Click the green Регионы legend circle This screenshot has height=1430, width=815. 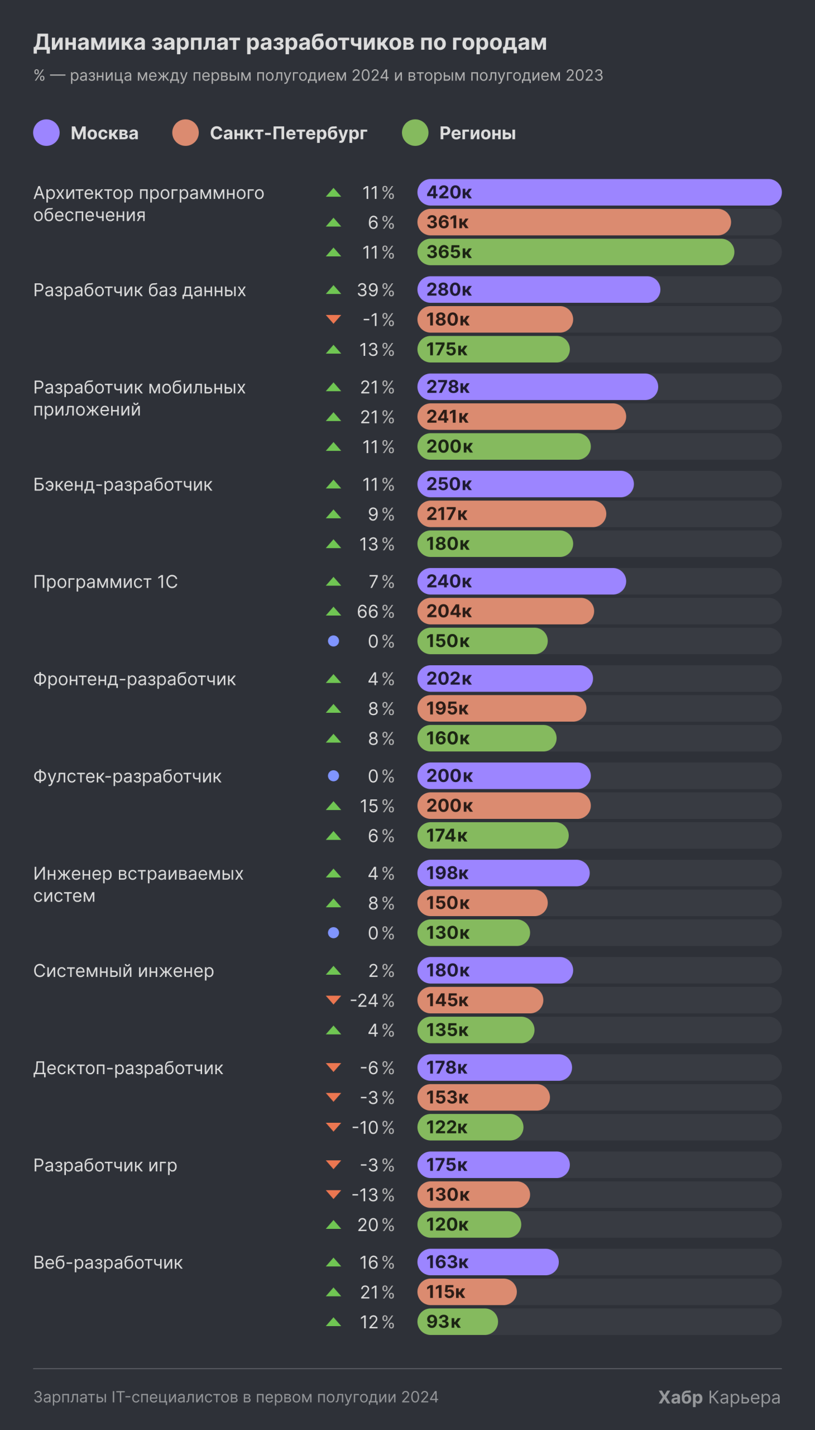tap(415, 133)
